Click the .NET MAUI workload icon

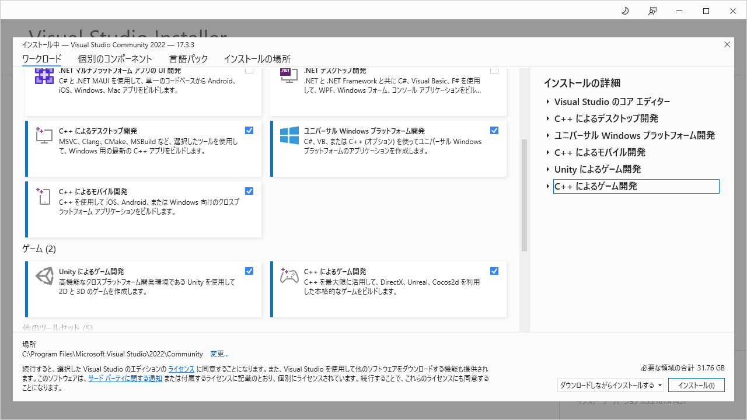pos(44,76)
